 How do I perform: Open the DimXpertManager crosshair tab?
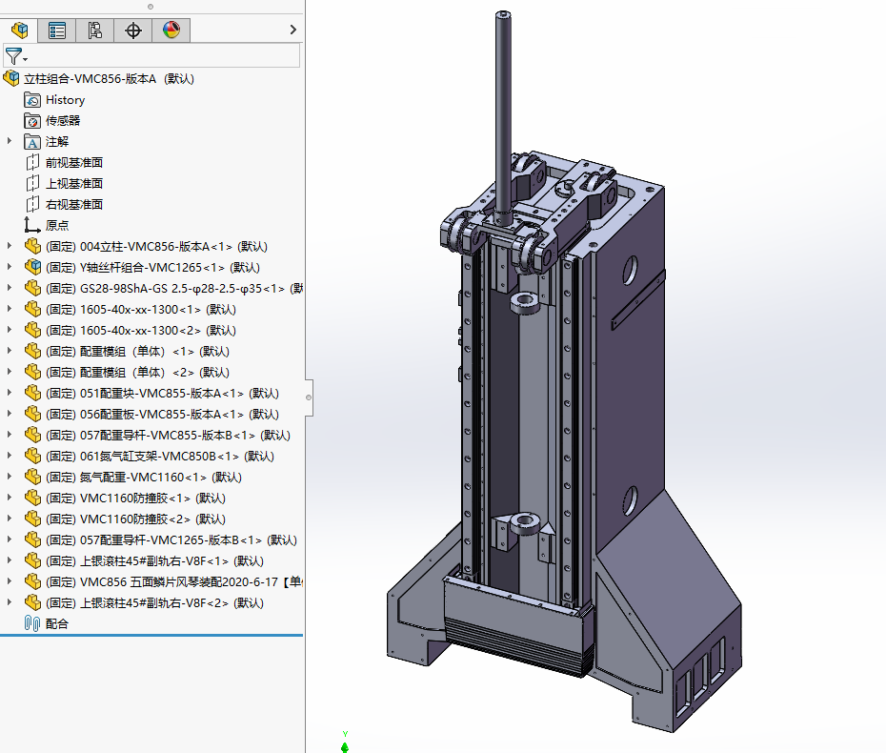132,30
